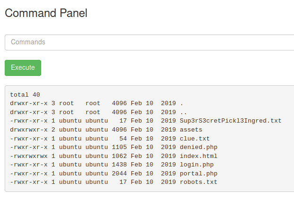Click Sup3rS3cretPickl3Ingred.txt filename in output
This screenshot has height=199, width=294.
pos(230,121)
